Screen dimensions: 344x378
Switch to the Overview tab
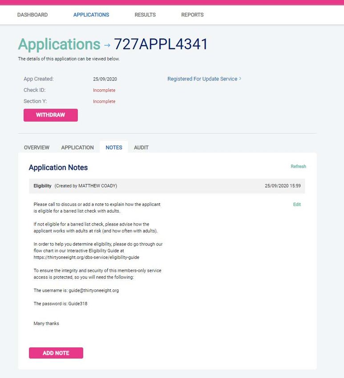[x=36, y=147]
